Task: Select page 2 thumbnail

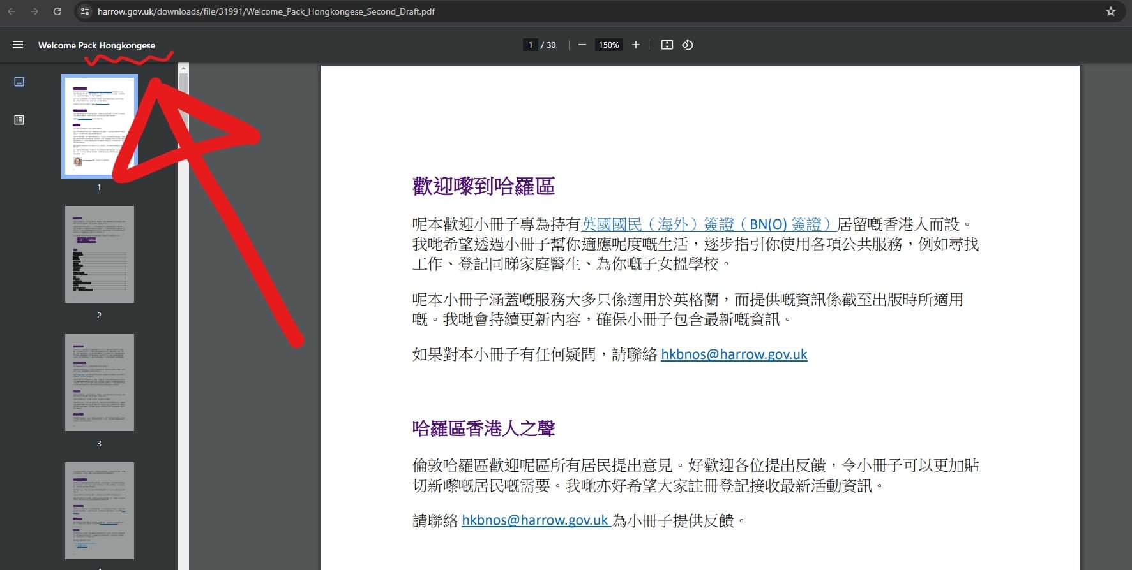Action: [x=99, y=254]
